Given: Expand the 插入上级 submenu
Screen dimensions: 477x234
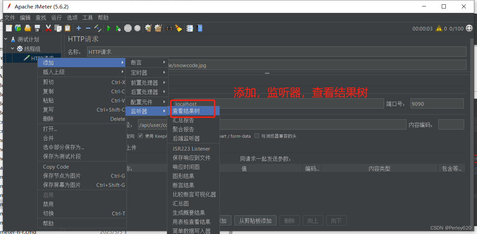Looking at the screenshot, I should pos(82,72).
